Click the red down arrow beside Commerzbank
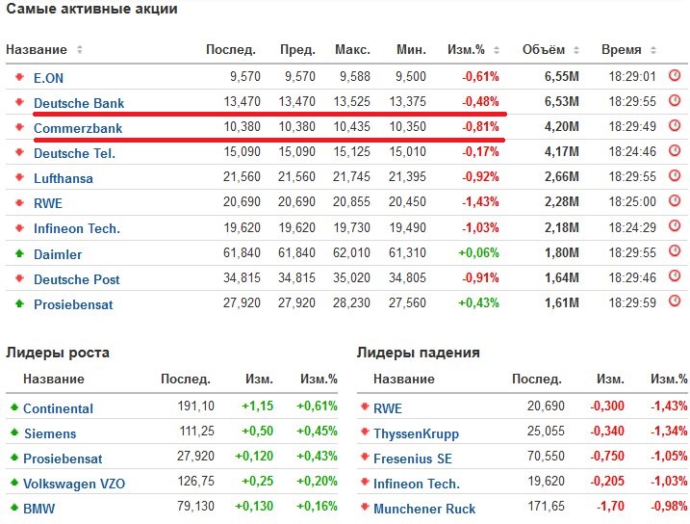This screenshot has height=524, width=690. [x=18, y=127]
